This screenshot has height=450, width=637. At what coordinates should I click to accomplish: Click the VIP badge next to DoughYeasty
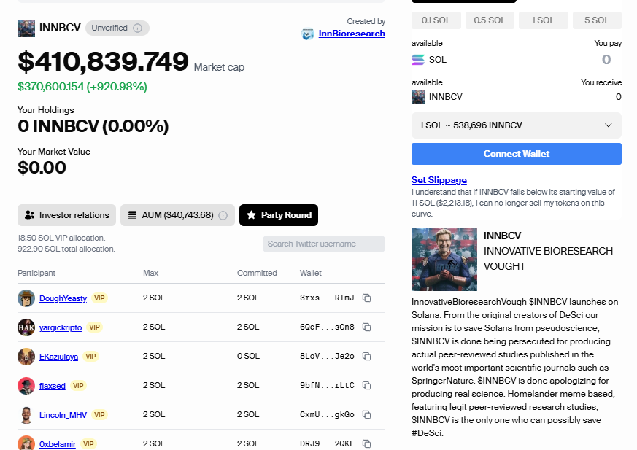[99, 298]
